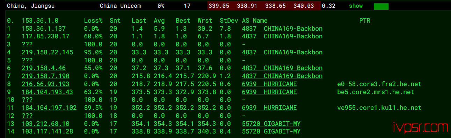
Task: Open hop 7 IP 219.158.7.190
Action: pos(45,76)
